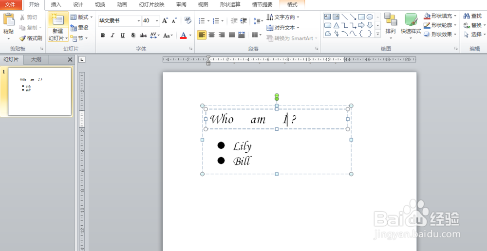Screen dimensions: 487x251
Task: Select the rounded rectangle shape
Action: pyautogui.click(x=328, y=25)
